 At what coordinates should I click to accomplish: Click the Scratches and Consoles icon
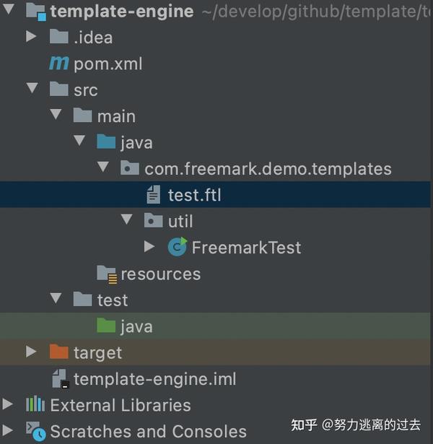click(x=35, y=431)
